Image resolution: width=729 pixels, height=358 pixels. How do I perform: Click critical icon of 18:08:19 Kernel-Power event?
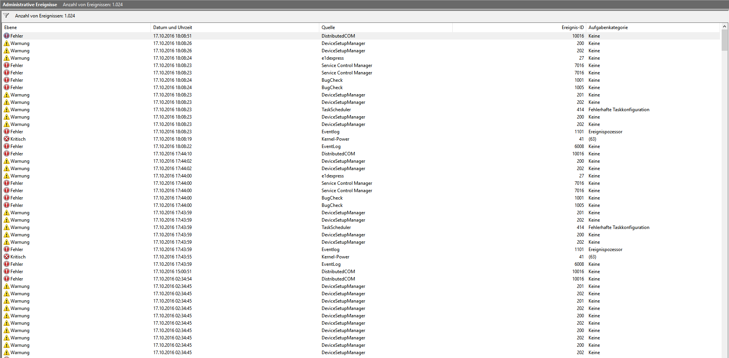point(7,139)
